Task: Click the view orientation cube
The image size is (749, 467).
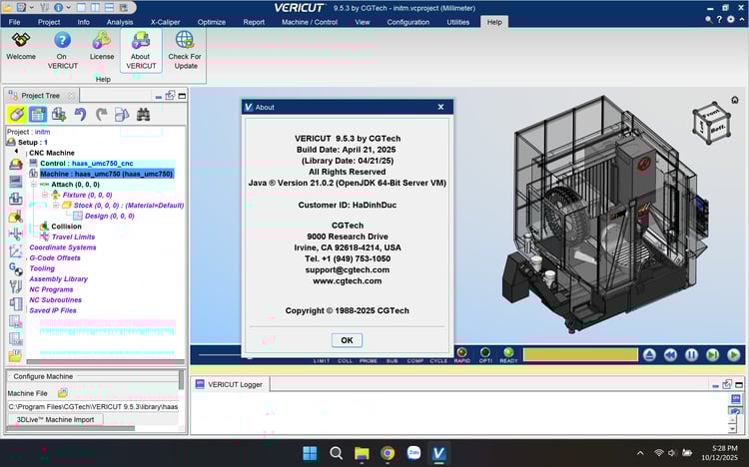Action: [712, 123]
